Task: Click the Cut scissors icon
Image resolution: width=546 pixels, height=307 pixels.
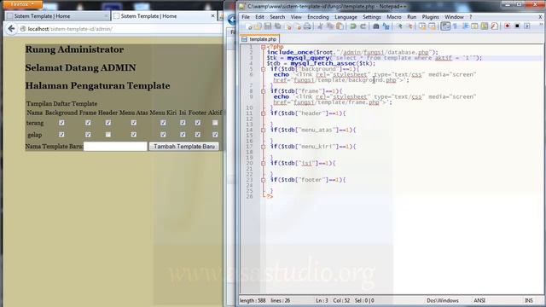Action: click(320, 26)
